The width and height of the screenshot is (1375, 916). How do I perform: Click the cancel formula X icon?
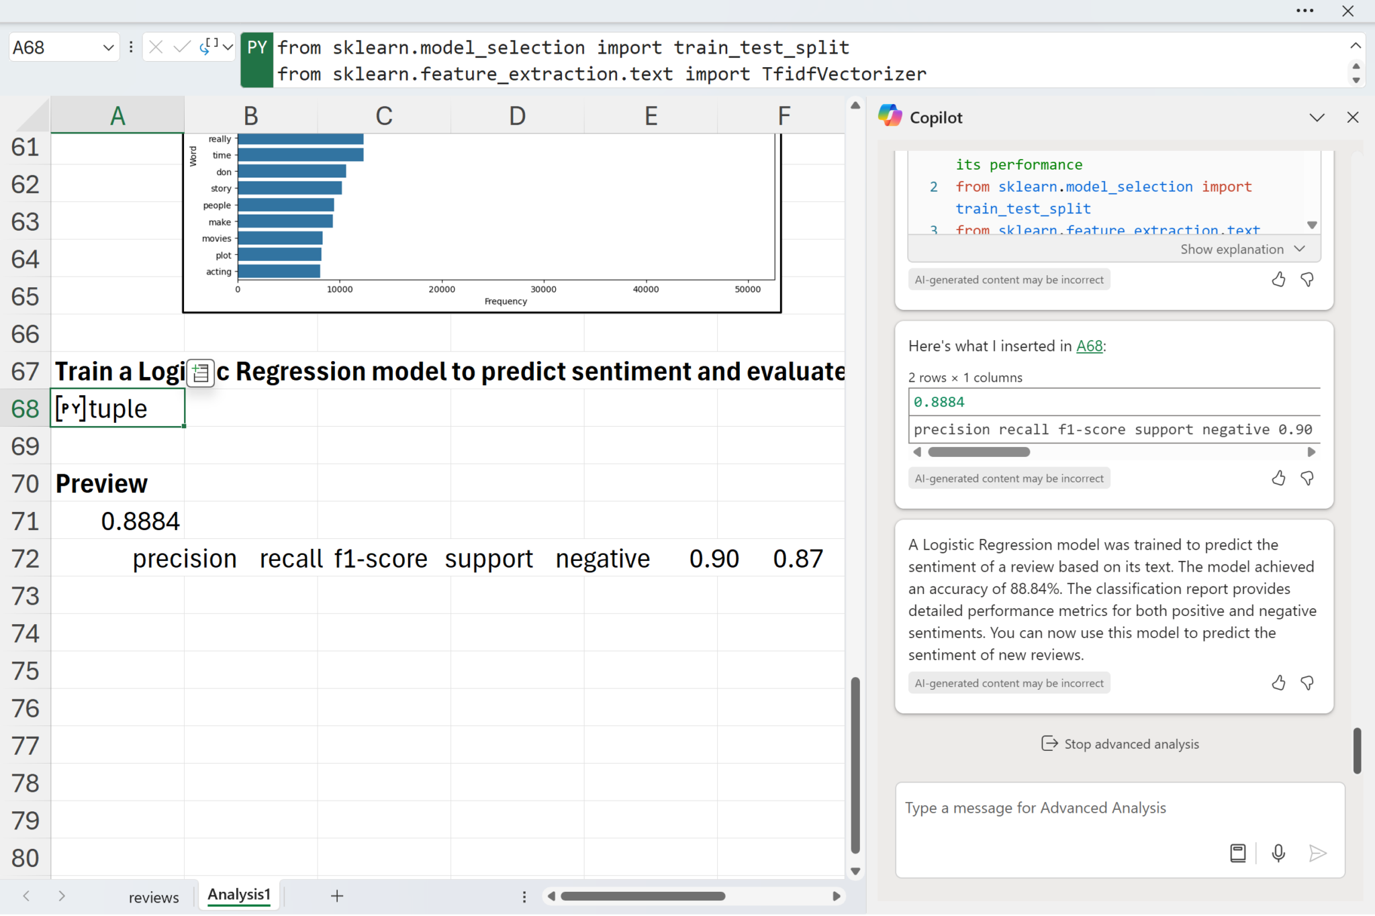[x=156, y=47]
